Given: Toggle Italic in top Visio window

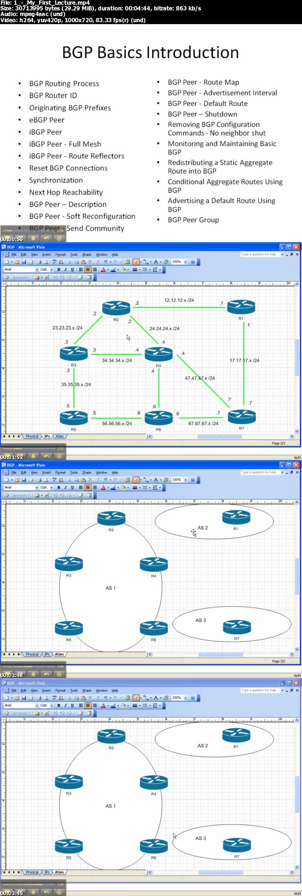Looking at the screenshot, I should (x=66, y=270).
